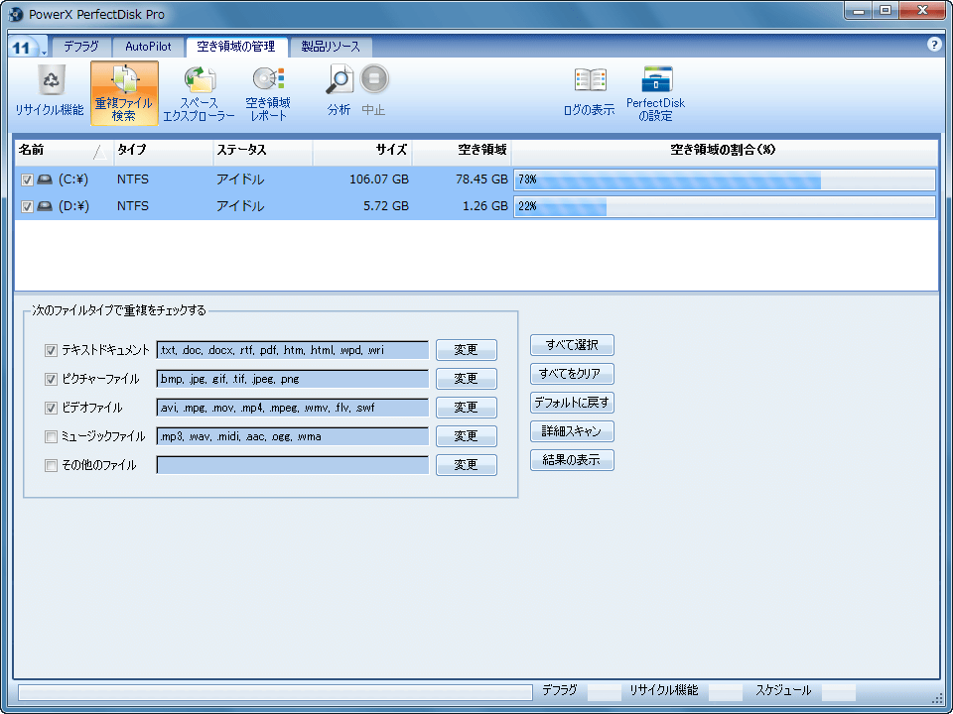Screen dimensions: 953x714
Task: Click 変更 for その他のファイル extensions
Action: click(467, 465)
